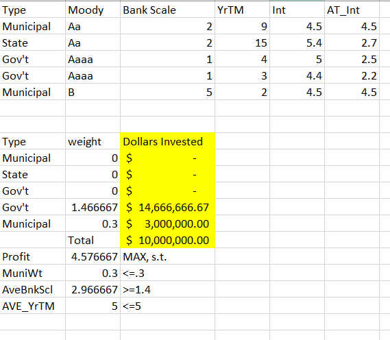Click the MuniWt value 0.3 cell

(93, 273)
